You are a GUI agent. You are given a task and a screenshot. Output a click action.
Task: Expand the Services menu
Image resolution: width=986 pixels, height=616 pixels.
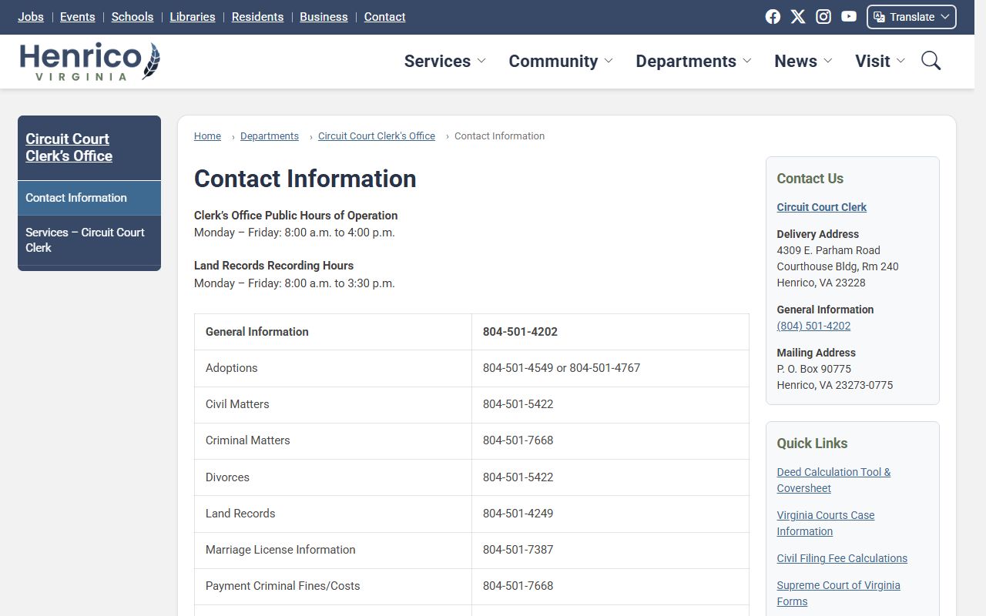point(444,61)
